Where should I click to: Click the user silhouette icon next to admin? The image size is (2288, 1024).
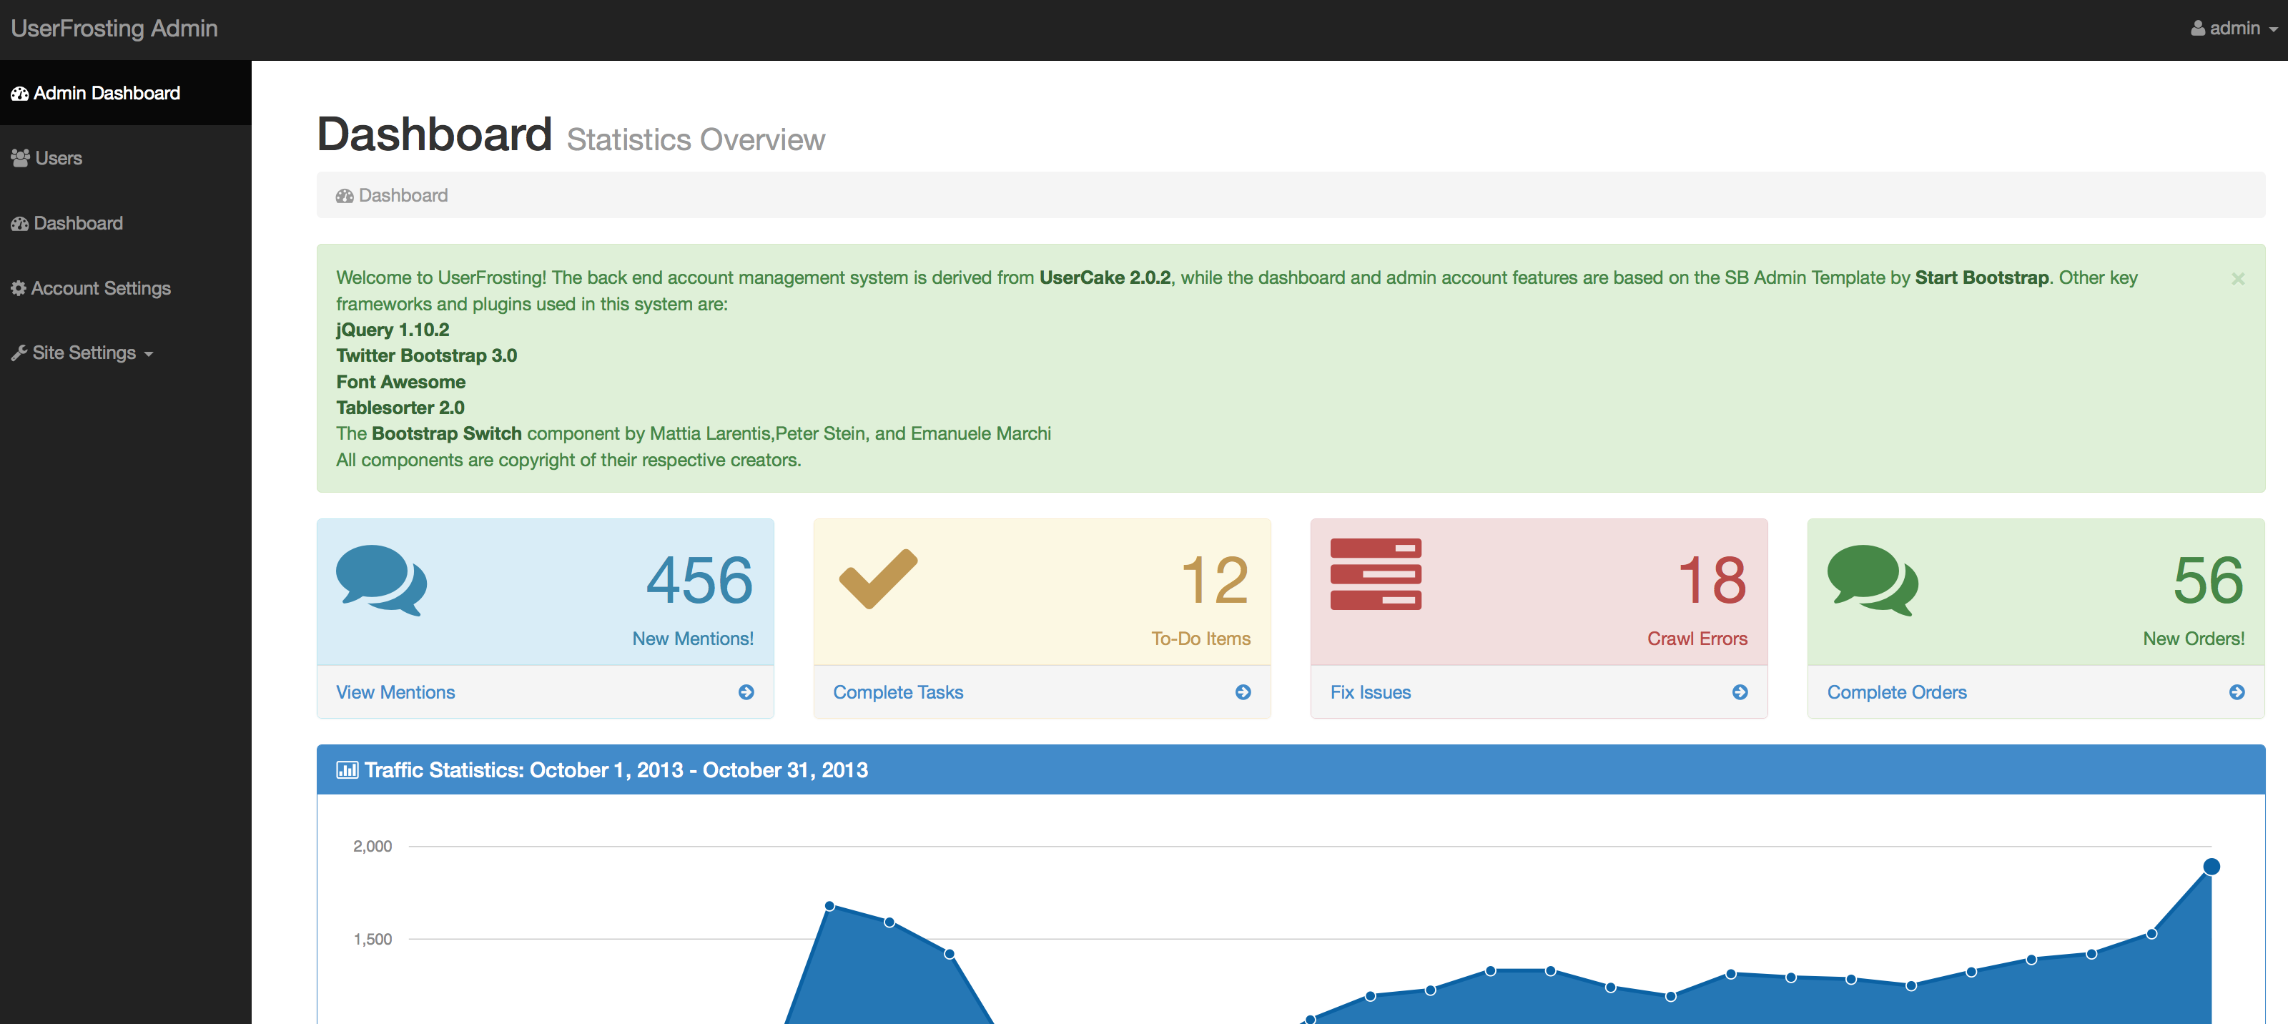click(x=2197, y=29)
